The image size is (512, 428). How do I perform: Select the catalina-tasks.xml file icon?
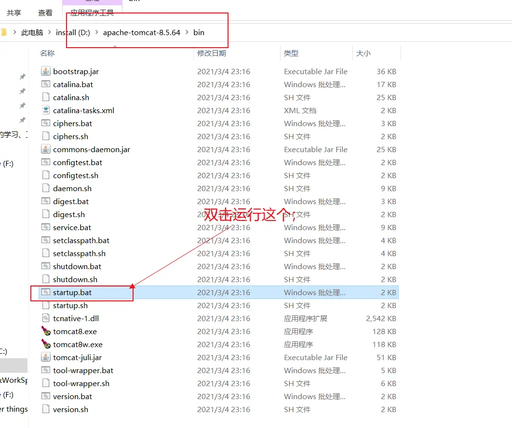tap(46, 110)
